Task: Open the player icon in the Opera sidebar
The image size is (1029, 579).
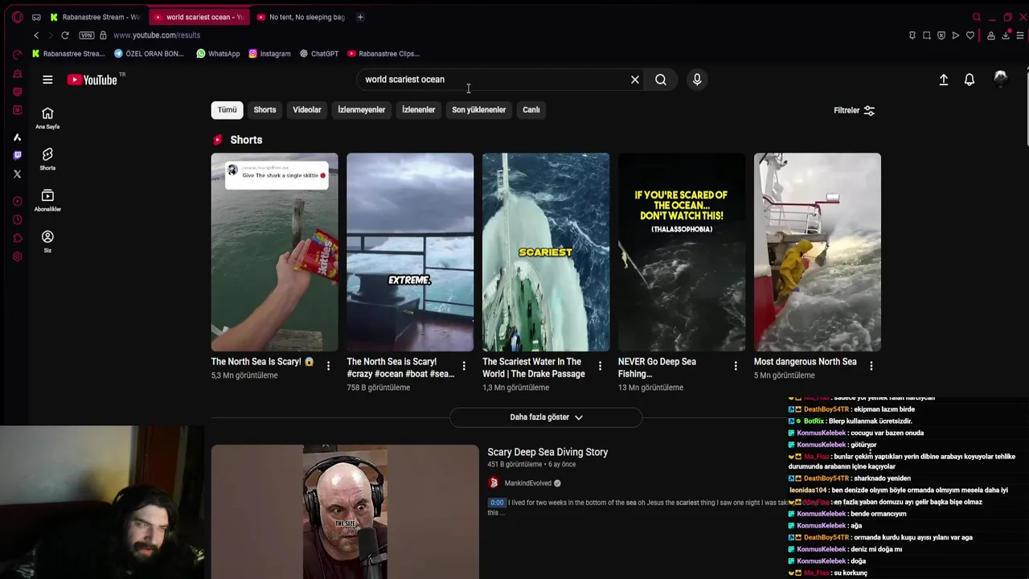Action: point(17,201)
